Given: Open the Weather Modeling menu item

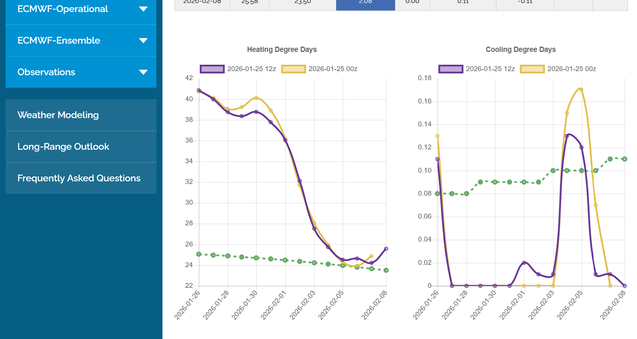Looking at the screenshot, I should click(x=58, y=115).
